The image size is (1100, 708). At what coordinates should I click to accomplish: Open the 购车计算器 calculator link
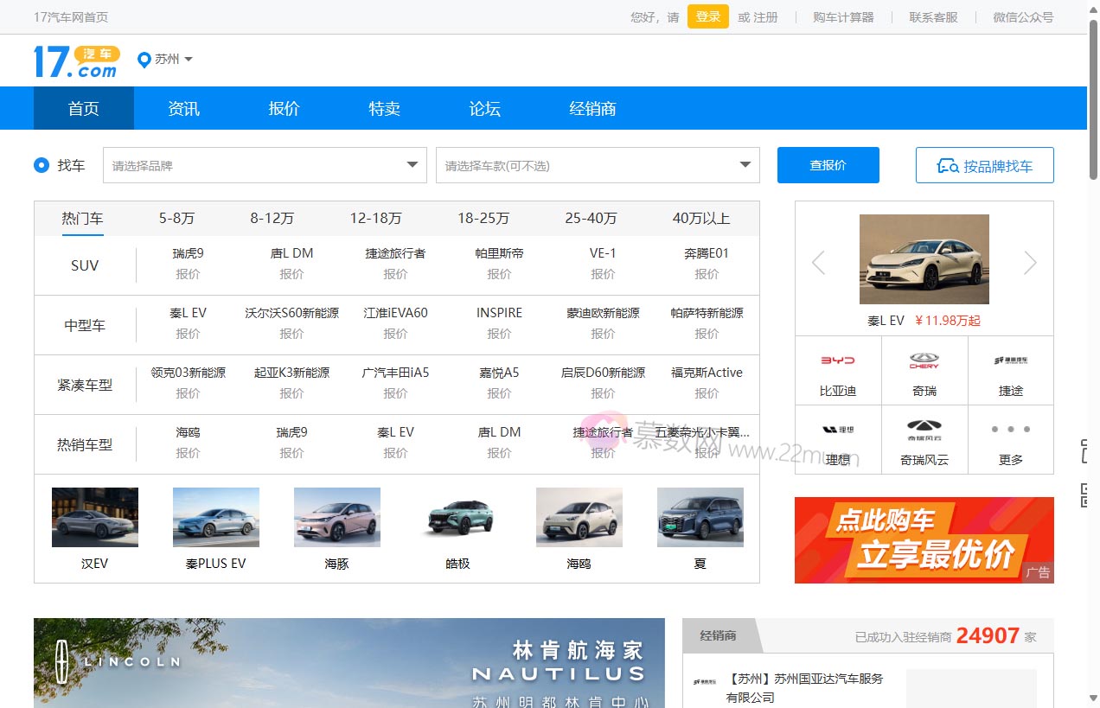843,16
